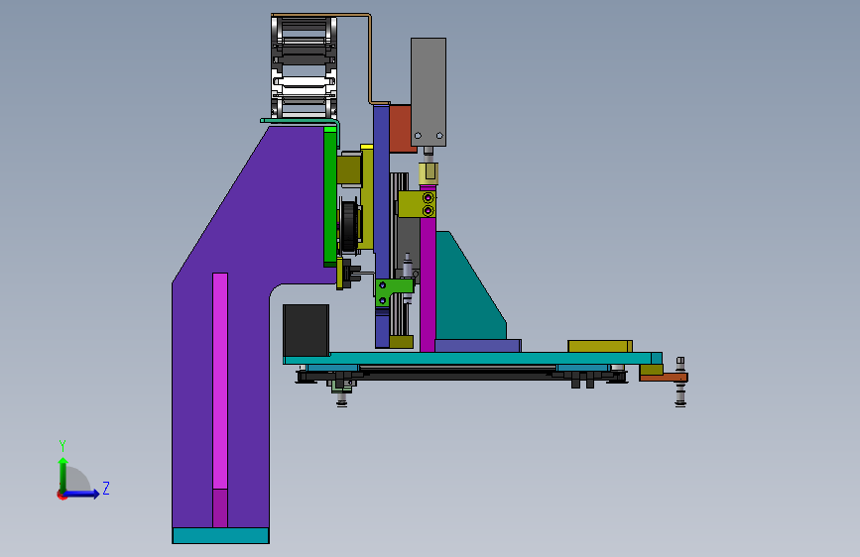
Task: Click the green Y axis of the triad
Action: 63,475
